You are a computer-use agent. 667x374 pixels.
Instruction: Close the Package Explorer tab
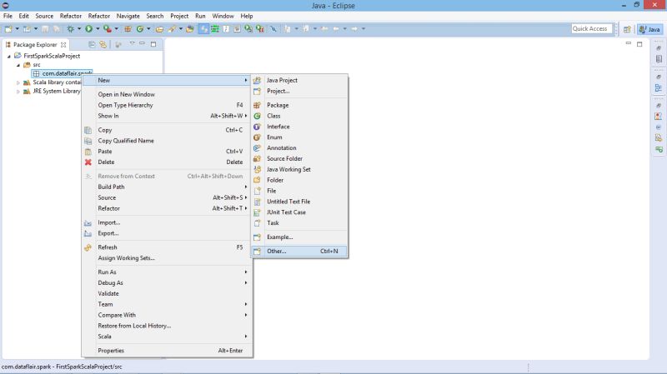click(63, 45)
